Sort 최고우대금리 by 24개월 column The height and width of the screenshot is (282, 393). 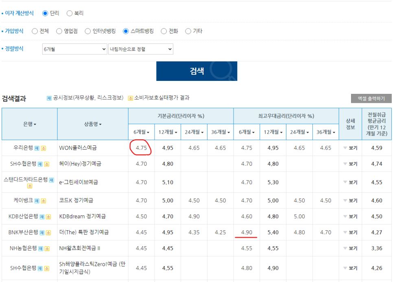299,132
